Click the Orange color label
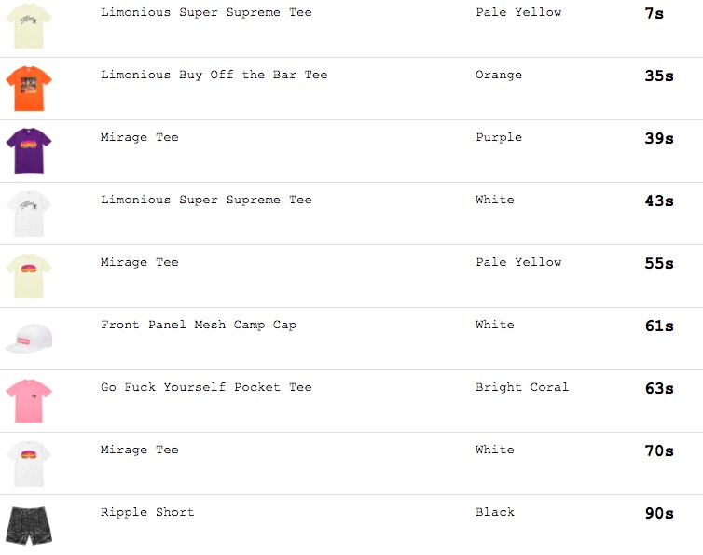This screenshot has width=703, height=555. pos(499,75)
